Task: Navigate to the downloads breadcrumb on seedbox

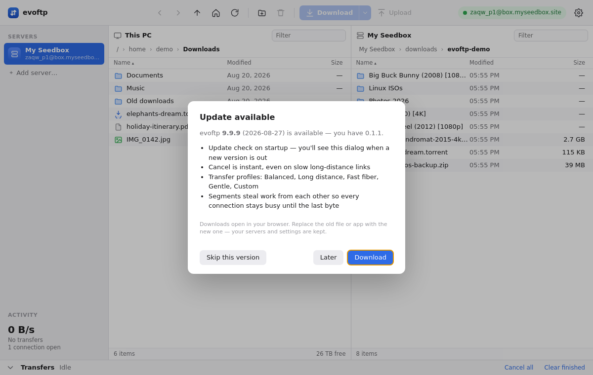Action: [421, 49]
